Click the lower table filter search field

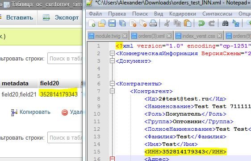coord(65,137)
